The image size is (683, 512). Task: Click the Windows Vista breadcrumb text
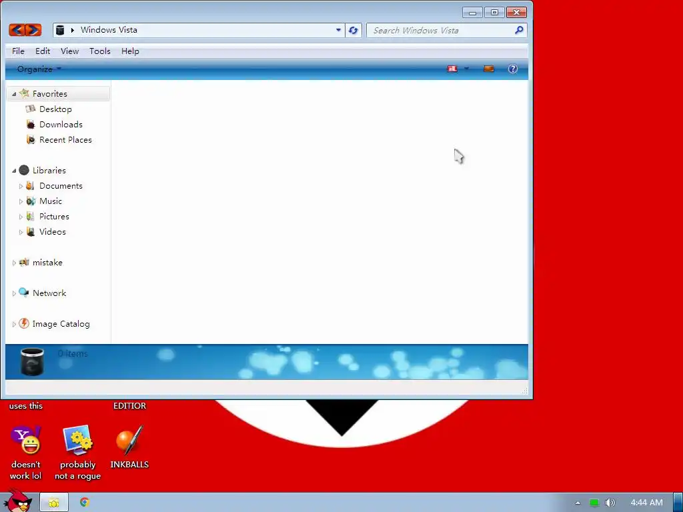[109, 29]
